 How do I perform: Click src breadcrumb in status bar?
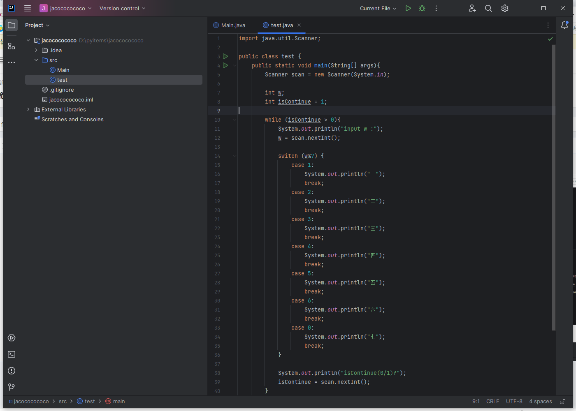[63, 402]
